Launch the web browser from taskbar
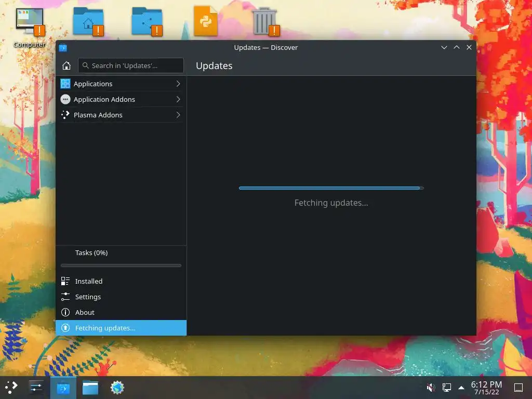Viewport: 532px width, 399px height. (x=117, y=388)
